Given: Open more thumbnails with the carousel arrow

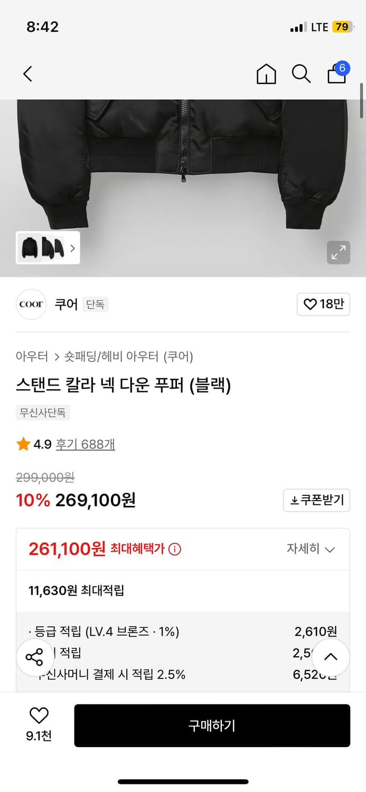Looking at the screenshot, I should 72,248.
